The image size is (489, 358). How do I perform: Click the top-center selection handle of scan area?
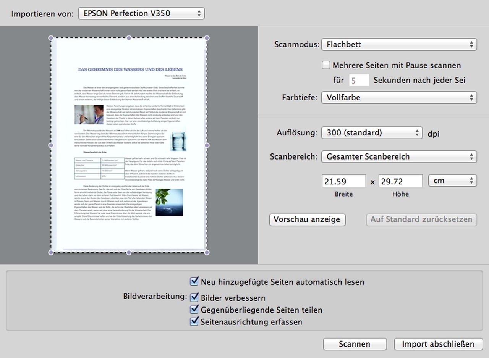(x=129, y=38)
